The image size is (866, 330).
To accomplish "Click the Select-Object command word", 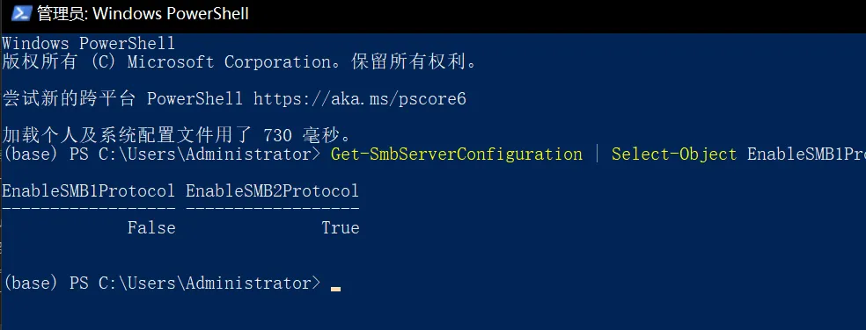I will pos(674,154).
